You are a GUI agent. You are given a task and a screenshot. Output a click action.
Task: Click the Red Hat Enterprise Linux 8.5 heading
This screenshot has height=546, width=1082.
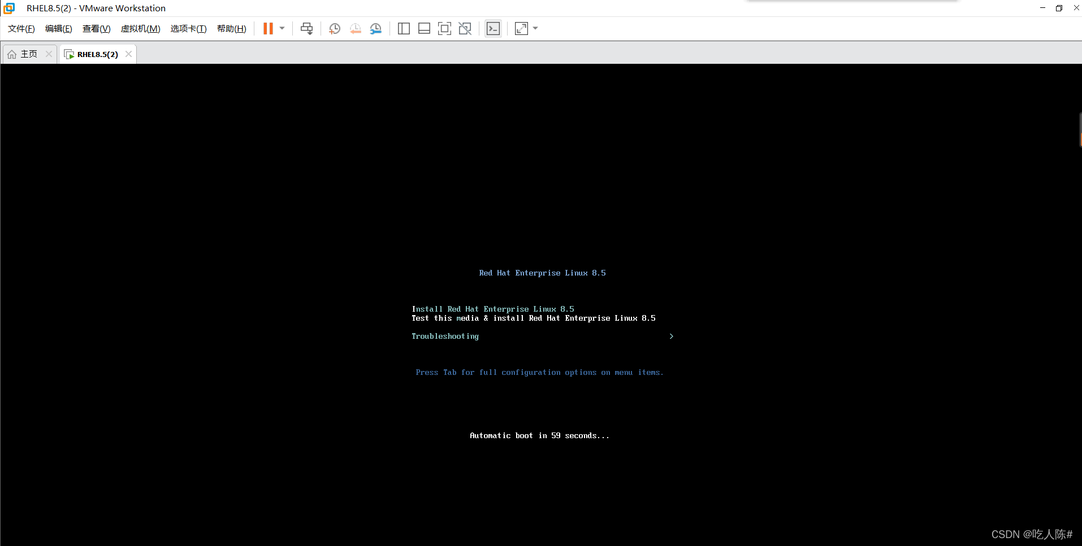tap(543, 273)
